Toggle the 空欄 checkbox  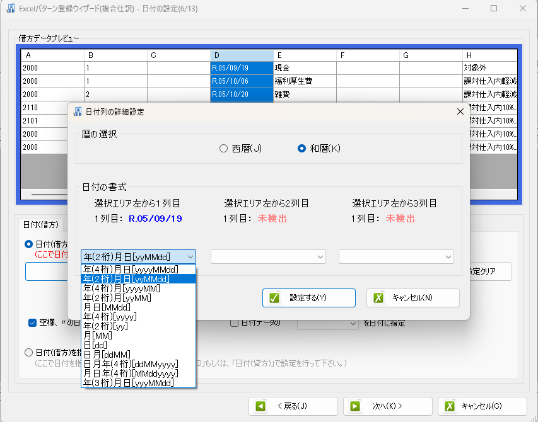click(33, 323)
